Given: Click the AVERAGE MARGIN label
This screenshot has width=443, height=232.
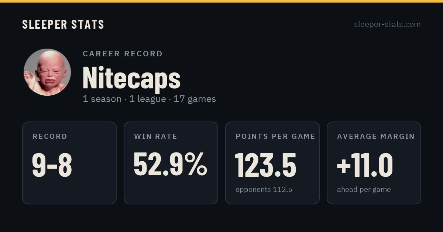Looking at the screenshot, I should (x=376, y=137).
